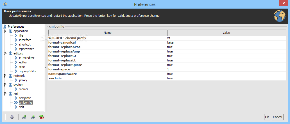
Task: Sort by the 'Value' column header
Action: tap(226, 33)
